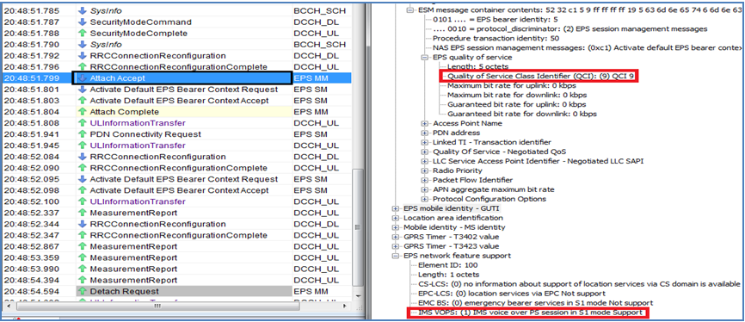Select the RRCConnectionReconfigurationComplete text at 20:48:52.347
Viewport: 745px width, 322px height.
[x=179, y=235]
